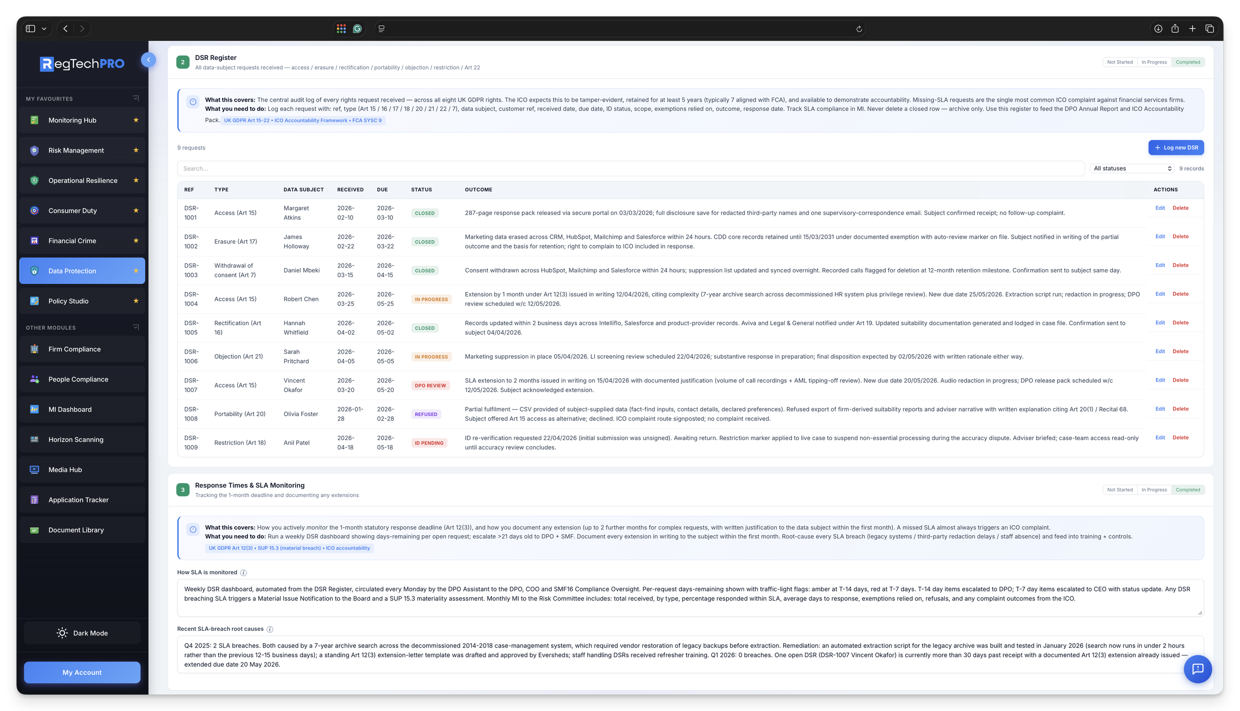
Task: Unfavourite Monitoring Hub star
Action: point(136,120)
